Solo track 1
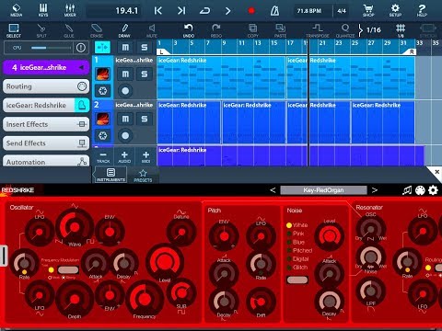The image size is (442, 331). pyautogui.click(x=145, y=74)
